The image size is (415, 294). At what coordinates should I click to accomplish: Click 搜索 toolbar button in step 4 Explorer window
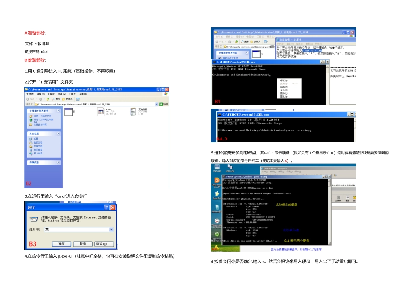coord(245,42)
